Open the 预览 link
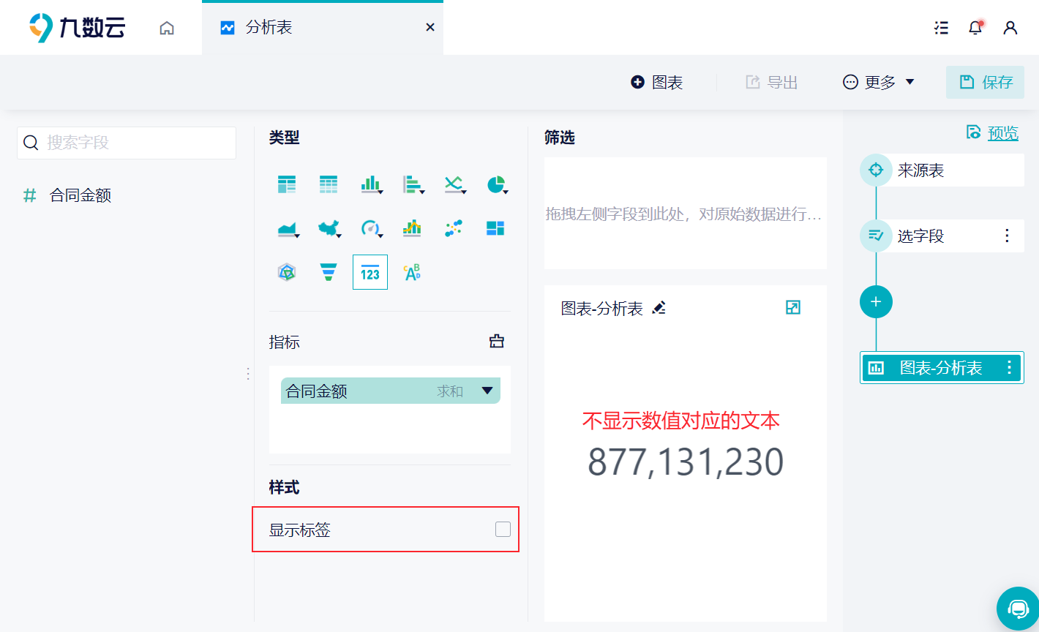Screen dimensions: 1039x632 coord(1002,132)
